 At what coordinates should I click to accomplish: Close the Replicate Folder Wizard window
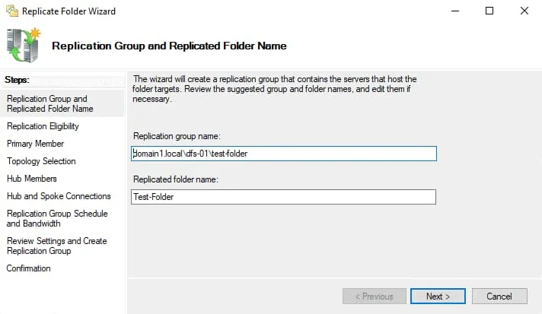pos(524,11)
